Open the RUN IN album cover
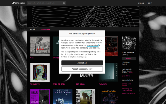This screenshot has width=166, height=104. click(40, 97)
